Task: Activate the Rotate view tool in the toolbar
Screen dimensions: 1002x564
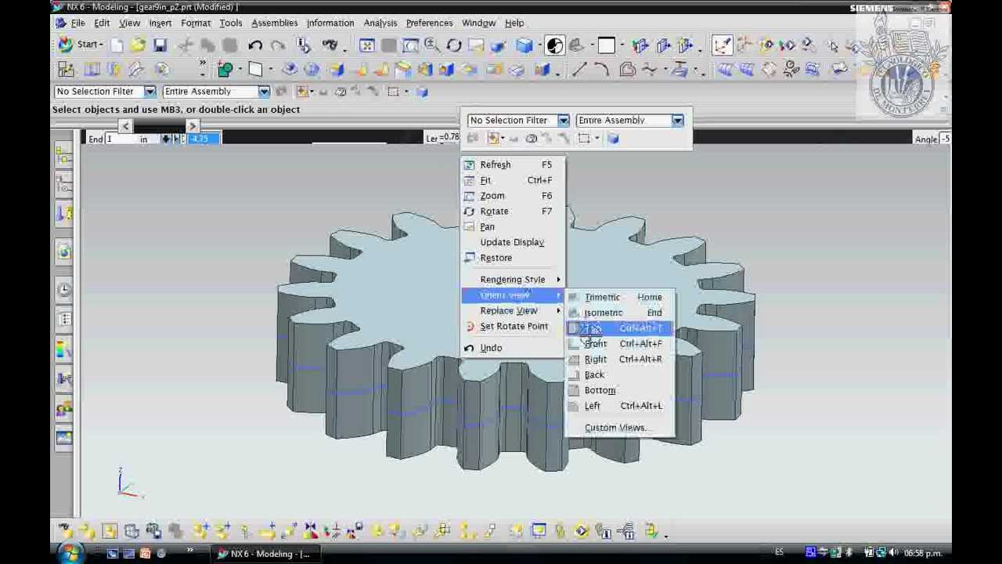Action: point(454,45)
